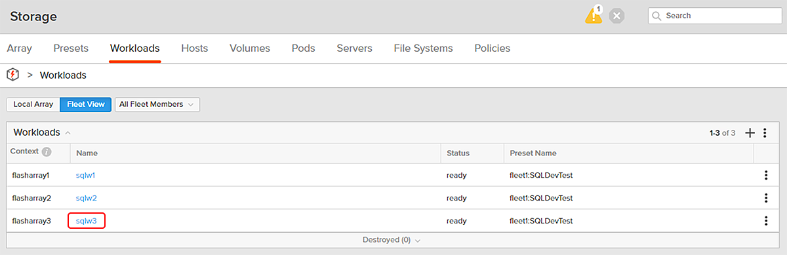Switch to the Pods tab
Viewport: 787px width, 255px height.
[304, 48]
